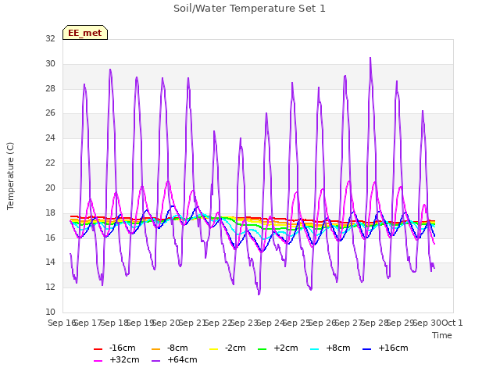Click the '-8cm' legend label
This screenshot has height=375, width=500.
[177, 348]
